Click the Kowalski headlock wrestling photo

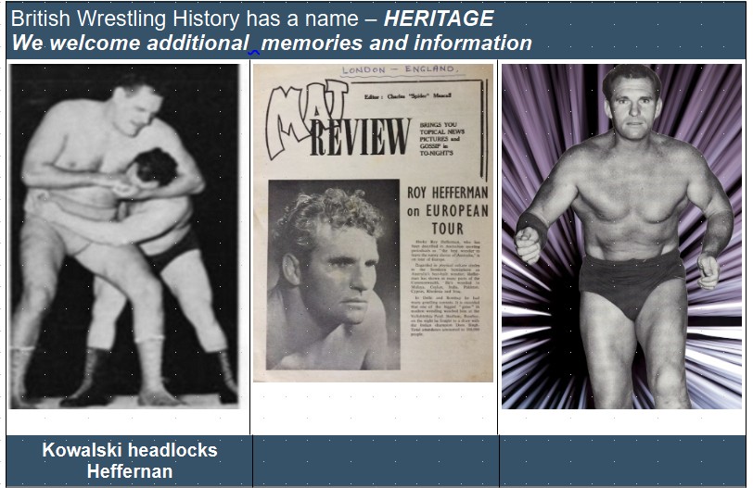(x=124, y=236)
